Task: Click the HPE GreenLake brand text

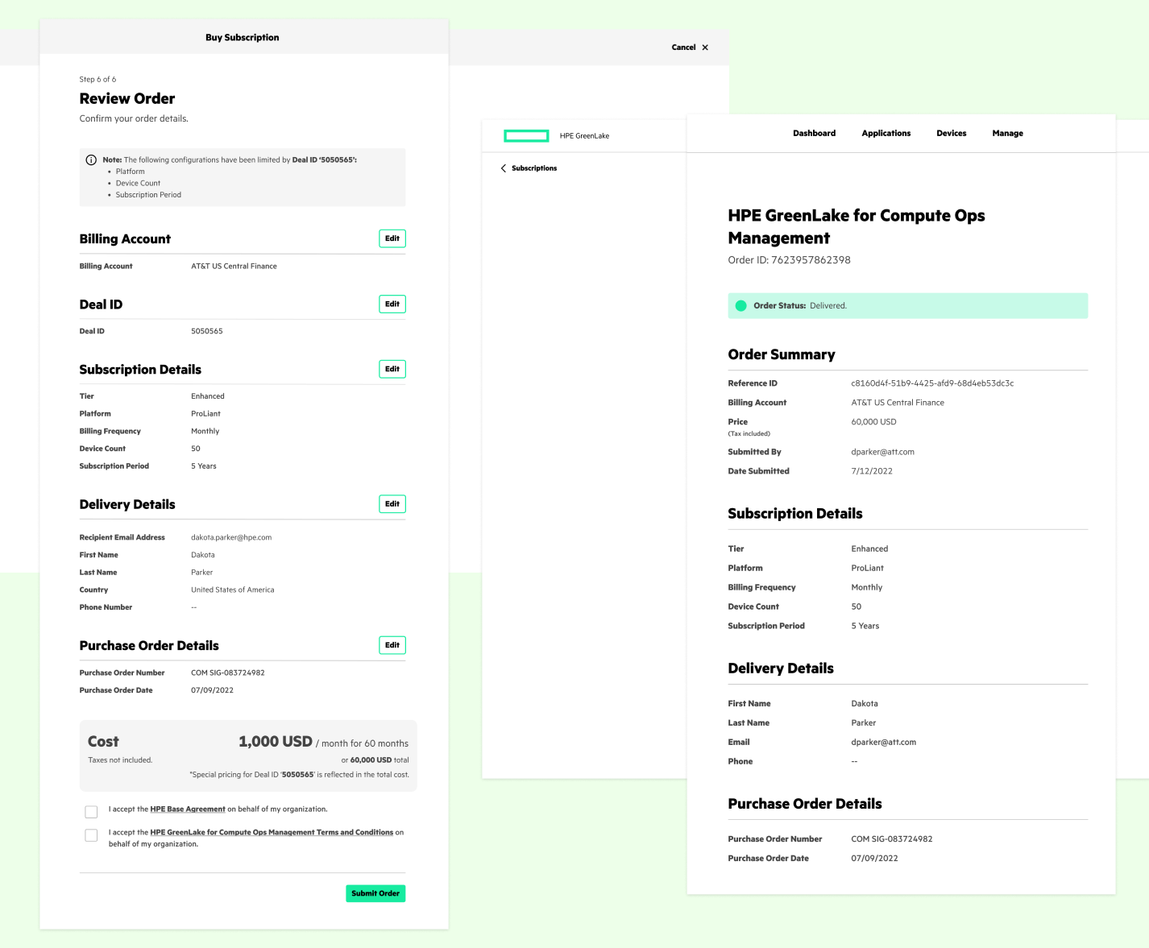Action: [584, 136]
